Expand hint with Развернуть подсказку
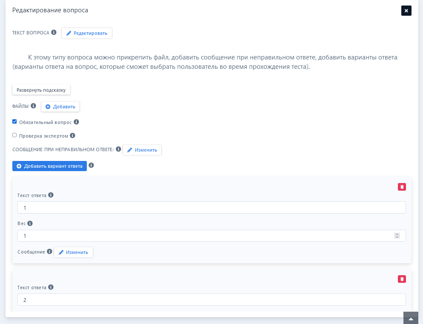The image size is (423, 324). (41, 90)
